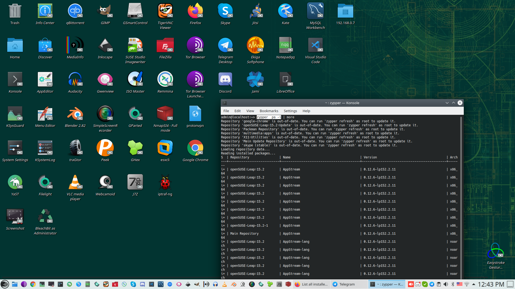Screen dimensions: 515x289
Task: Open the Wi-Fi network tray icon
Action: (467, 284)
